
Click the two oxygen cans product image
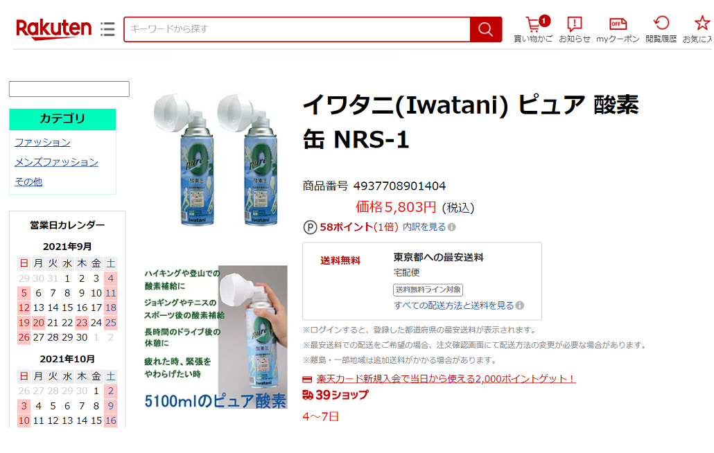[x=216, y=159]
